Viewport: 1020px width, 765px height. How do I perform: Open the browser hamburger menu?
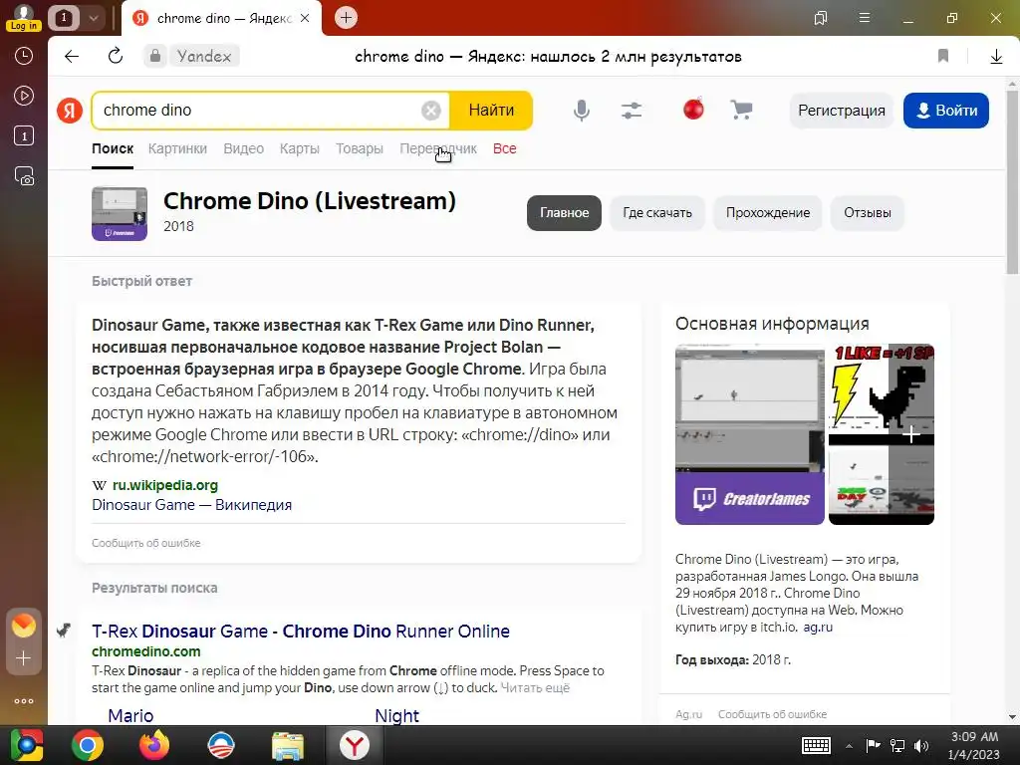[x=865, y=18]
